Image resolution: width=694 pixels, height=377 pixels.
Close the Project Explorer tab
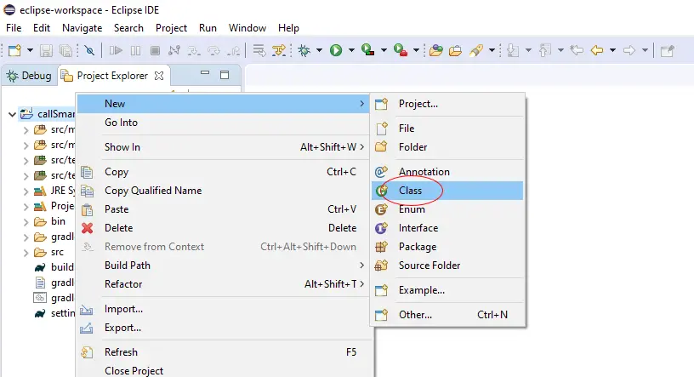159,76
